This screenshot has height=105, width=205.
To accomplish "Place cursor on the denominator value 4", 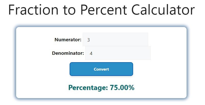I will click(91, 54).
